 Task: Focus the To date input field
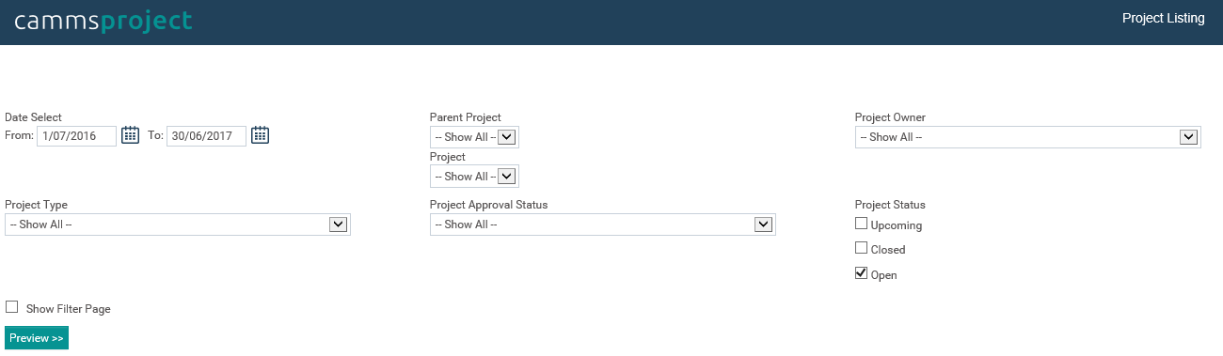206,136
